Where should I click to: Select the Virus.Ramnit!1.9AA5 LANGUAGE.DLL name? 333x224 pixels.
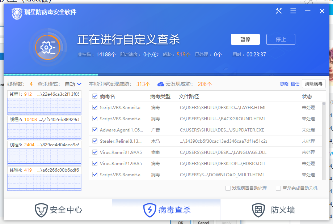click(121, 152)
